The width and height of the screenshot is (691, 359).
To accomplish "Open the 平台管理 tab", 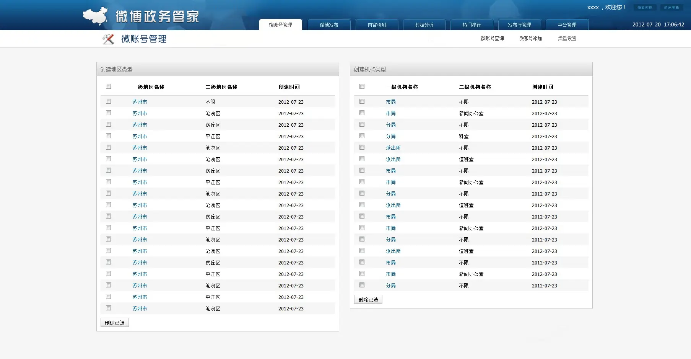I will pos(567,25).
